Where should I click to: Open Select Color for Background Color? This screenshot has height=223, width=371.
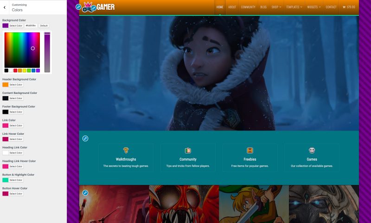(x=16, y=26)
